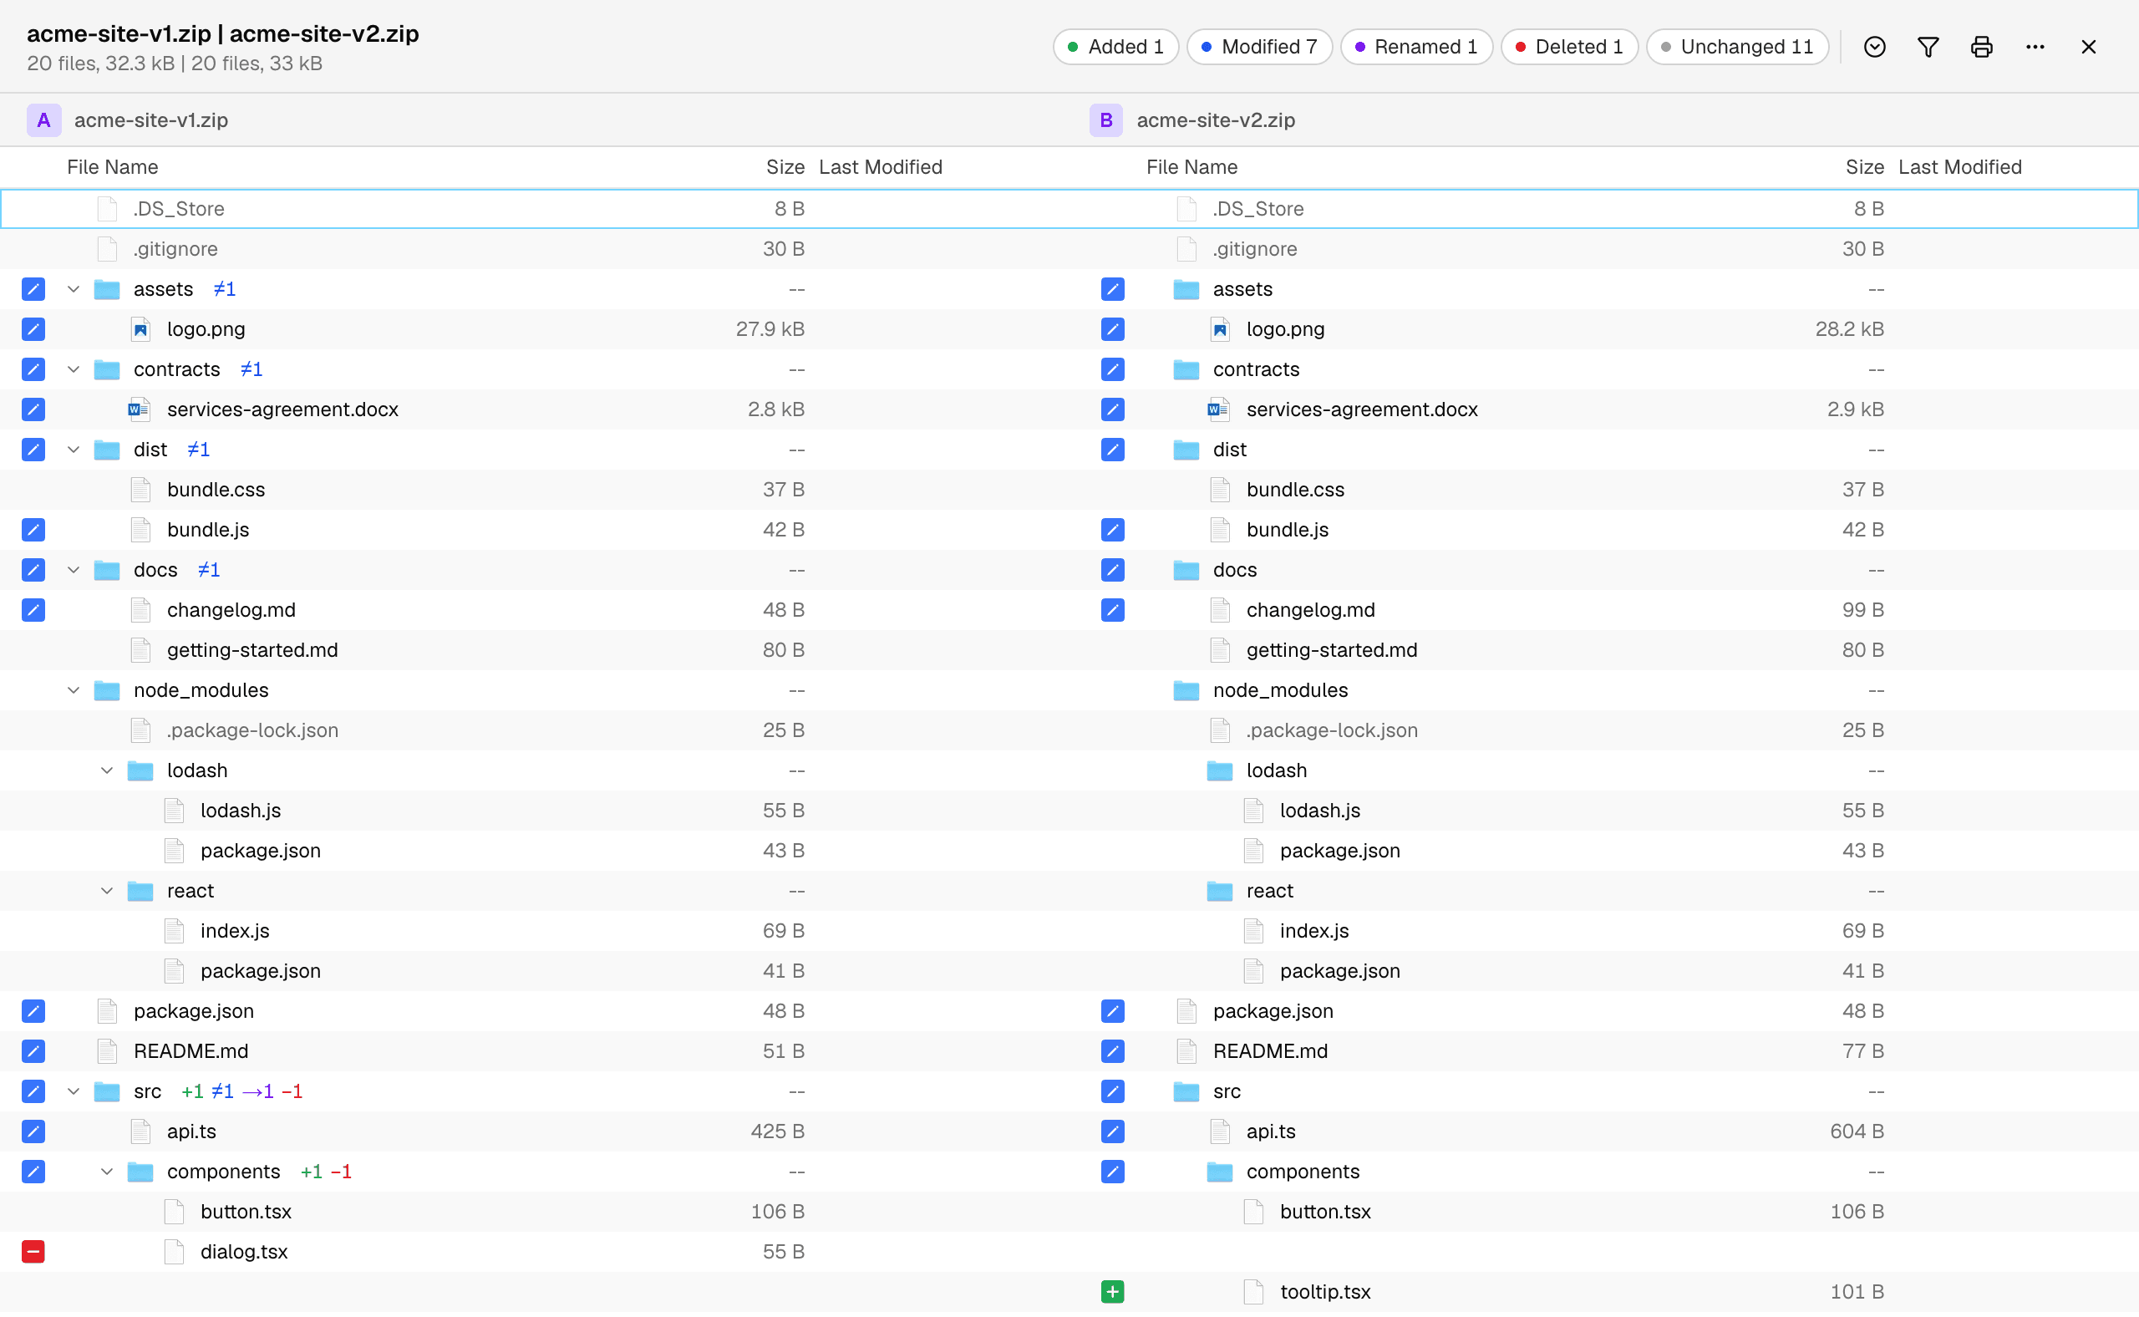Toggle modified marker for logo.png in archive B
Image resolution: width=2139 pixels, height=1317 pixels.
[1112, 329]
